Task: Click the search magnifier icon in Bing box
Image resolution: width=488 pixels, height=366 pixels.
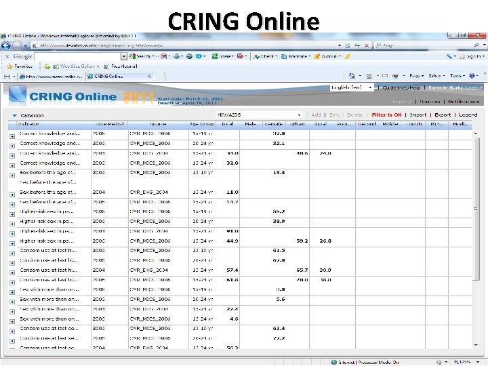Action: 476,45
